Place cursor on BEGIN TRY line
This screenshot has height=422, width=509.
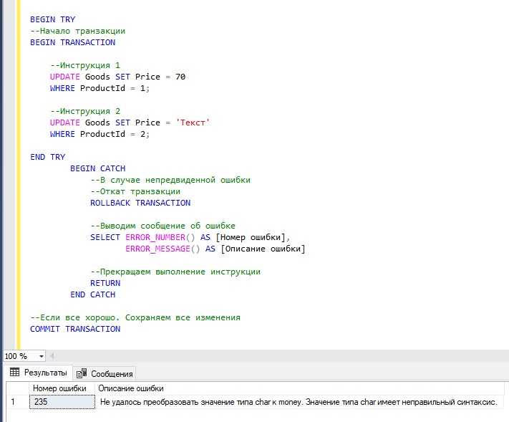(52, 19)
